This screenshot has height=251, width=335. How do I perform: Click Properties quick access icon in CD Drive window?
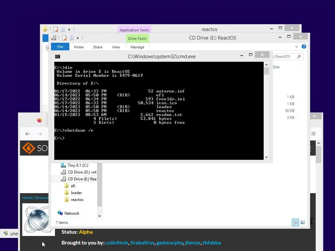[x=64, y=38]
